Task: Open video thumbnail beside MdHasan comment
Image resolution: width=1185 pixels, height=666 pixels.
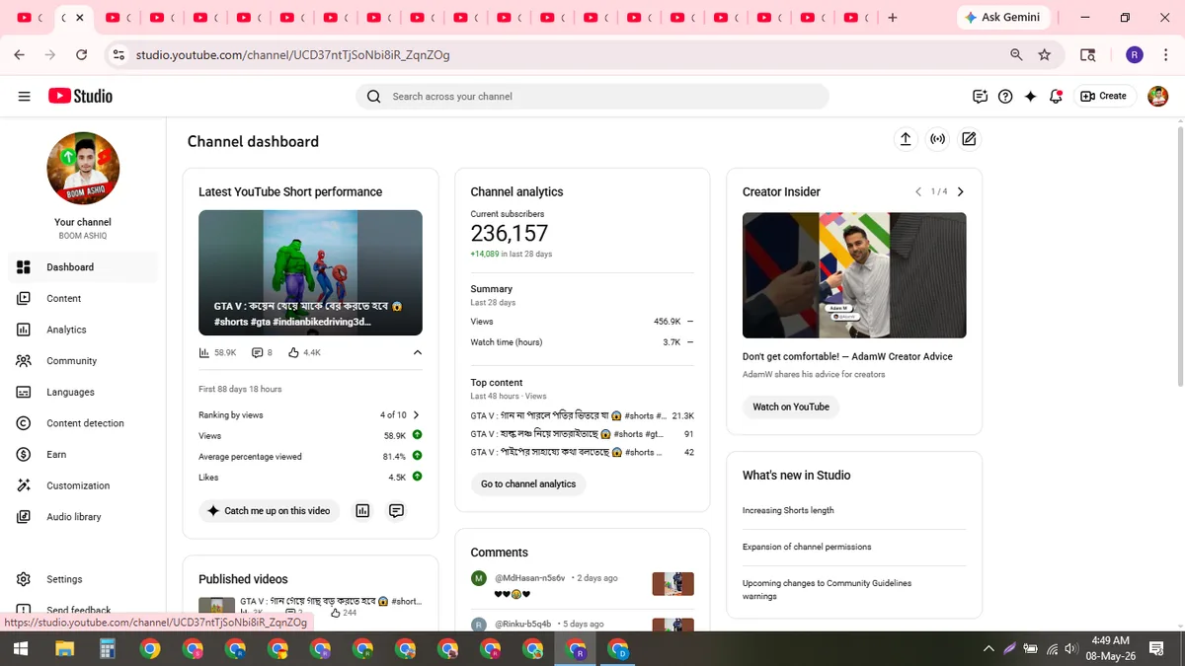Action: pos(673,584)
